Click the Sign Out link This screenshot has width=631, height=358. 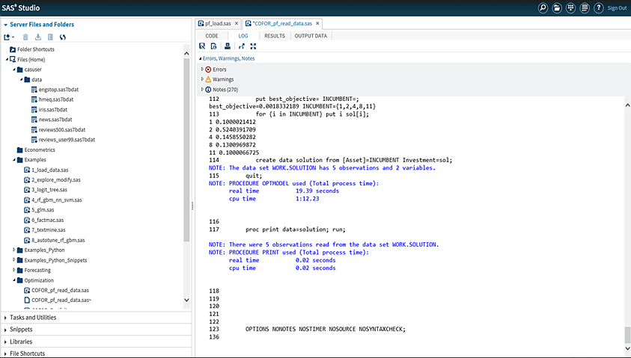pos(618,8)
